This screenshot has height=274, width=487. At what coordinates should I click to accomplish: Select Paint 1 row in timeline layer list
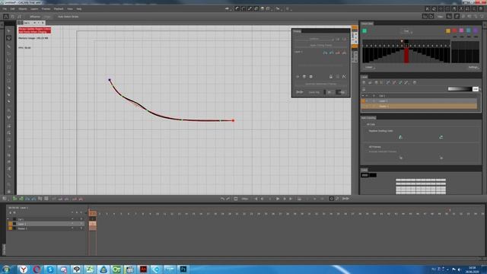[x=45, y=228]
